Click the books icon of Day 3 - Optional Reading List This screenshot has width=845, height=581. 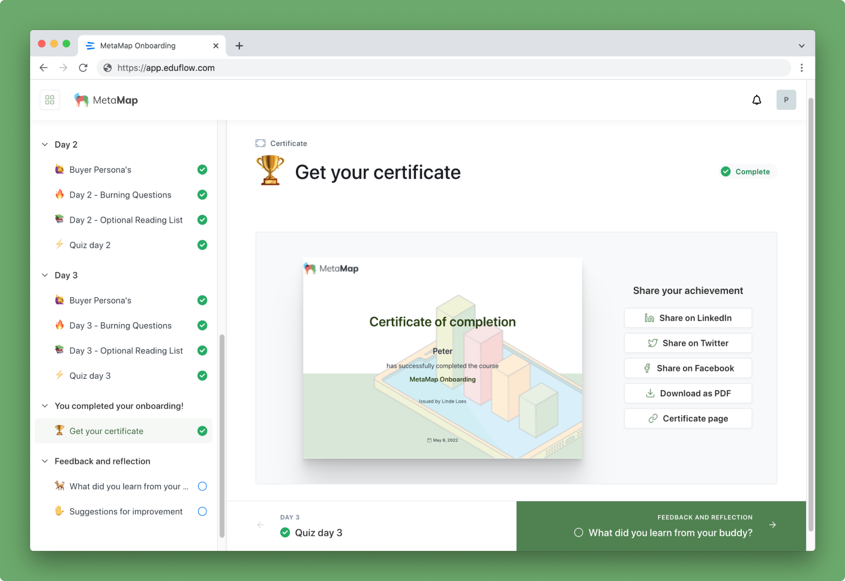point(59,351)
